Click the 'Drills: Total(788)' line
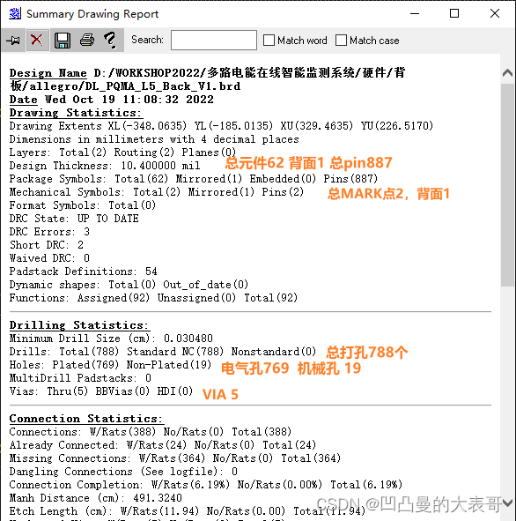516x521 pixels. pyautogui.click(x=163, y=352)
